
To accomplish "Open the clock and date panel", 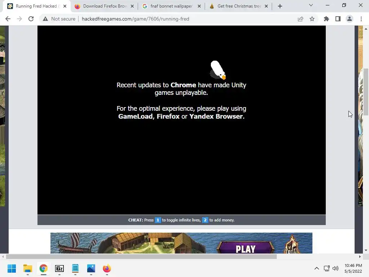I will pos(353,268).
